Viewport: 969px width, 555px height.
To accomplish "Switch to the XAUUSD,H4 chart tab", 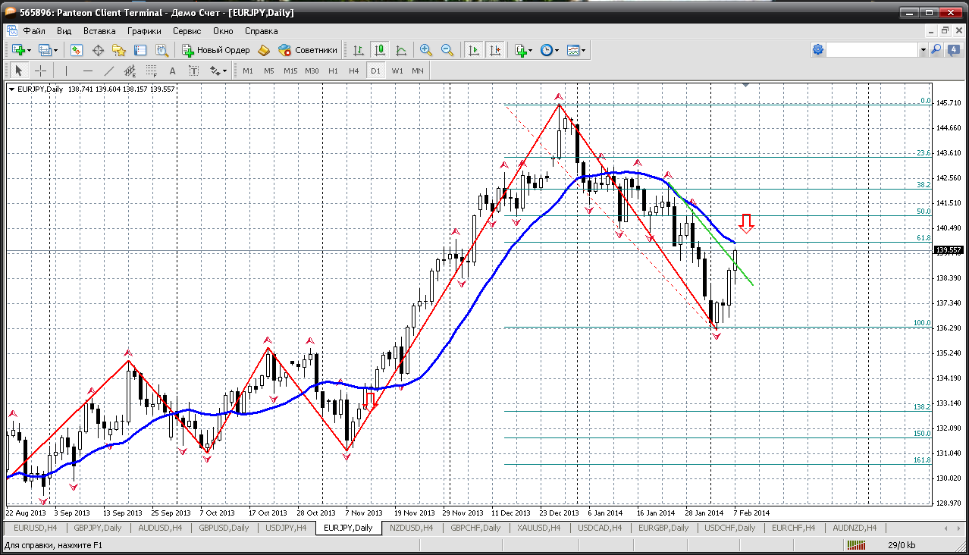I will point(539,528).
